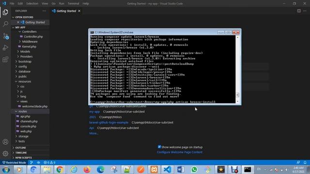Collapse the routes folder
The height and width of the screenshot is (174, 310).
[x=23, y=112]
